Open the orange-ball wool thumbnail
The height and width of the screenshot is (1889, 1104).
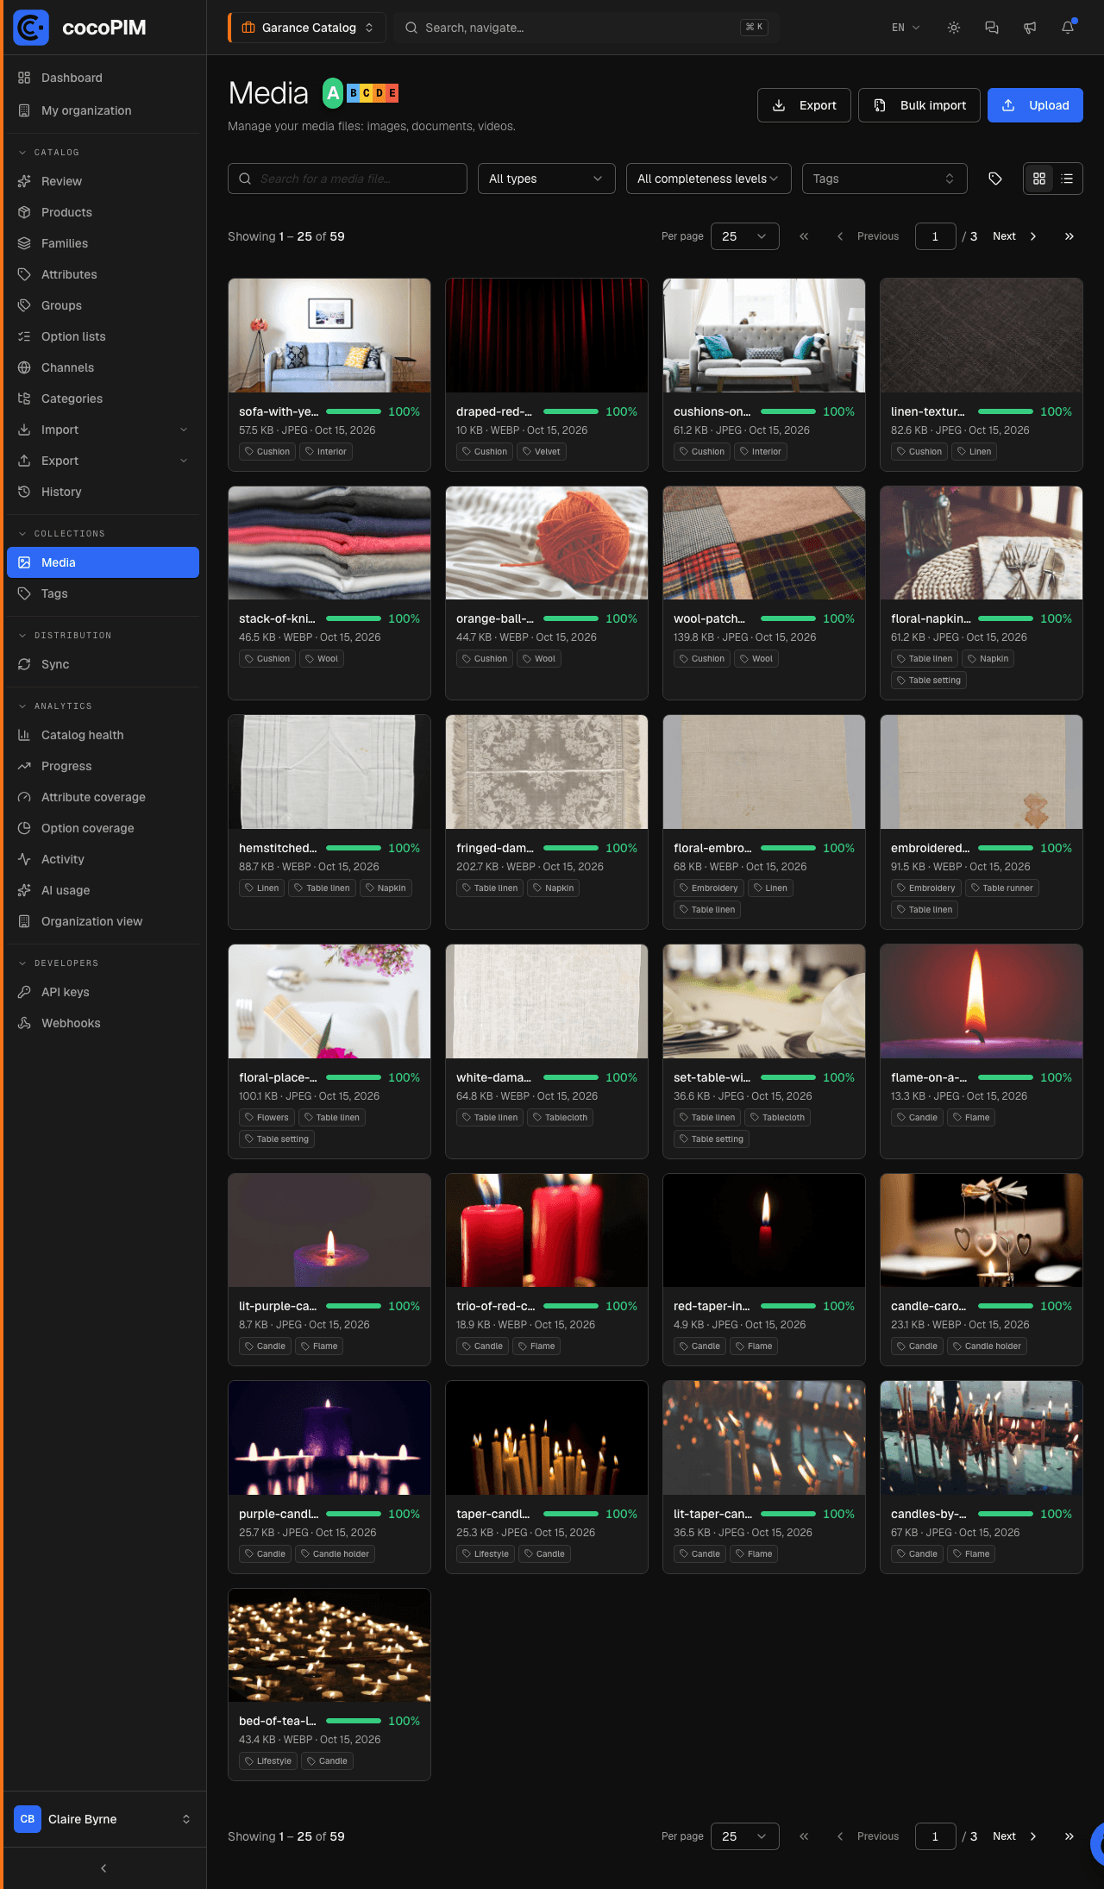547,543
